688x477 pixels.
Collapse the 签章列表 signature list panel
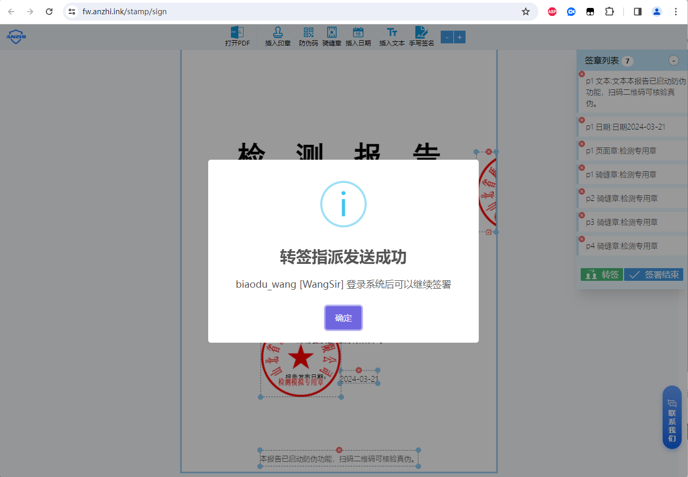pyautogui.click(x=673, y=60)
